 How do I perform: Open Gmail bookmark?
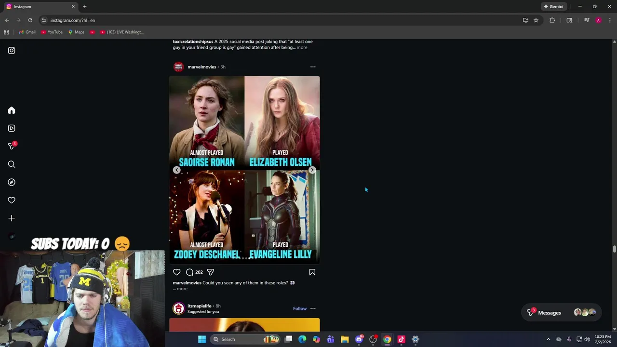[27, 32]
